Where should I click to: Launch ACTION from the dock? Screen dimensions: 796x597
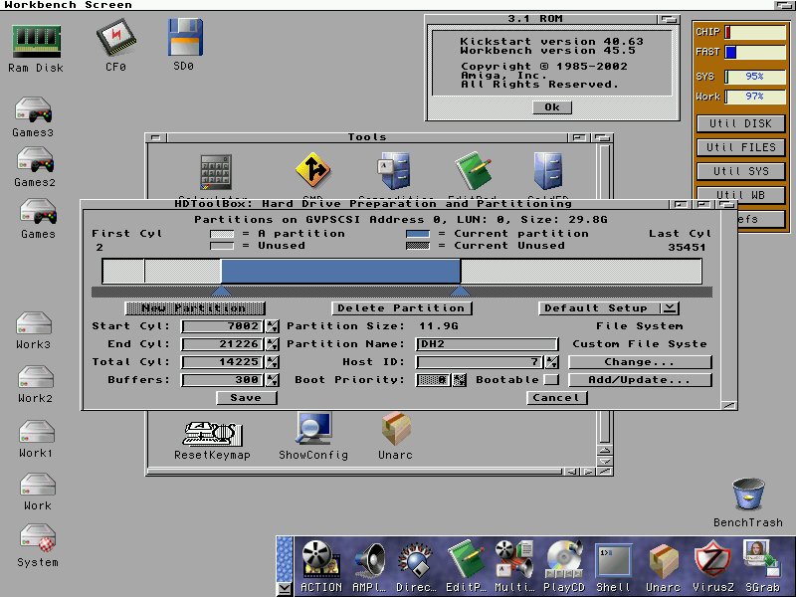320,559
